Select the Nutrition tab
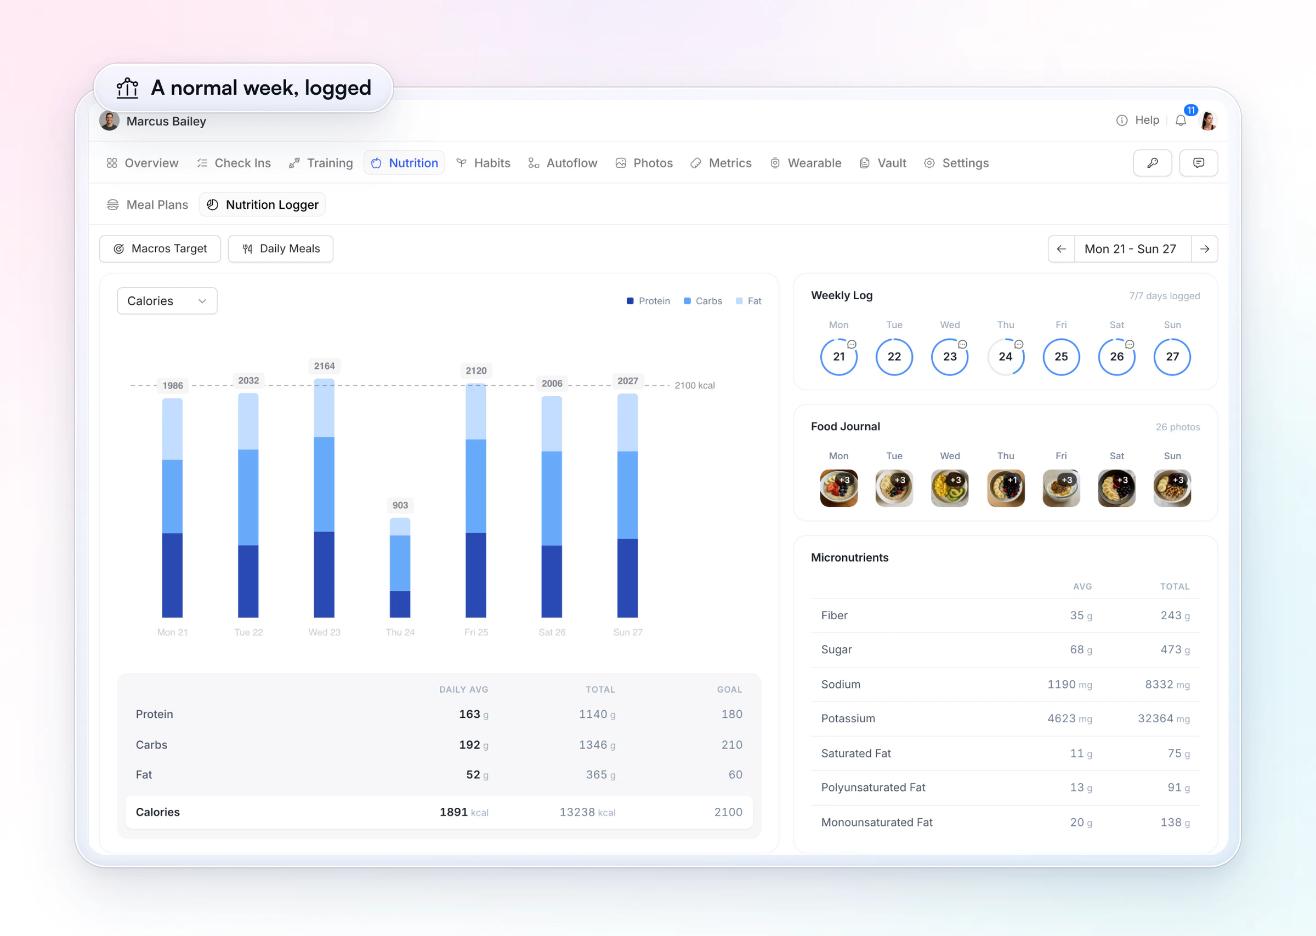The image size is (1316, 936). pyautogui.click(x=404, y=163)
